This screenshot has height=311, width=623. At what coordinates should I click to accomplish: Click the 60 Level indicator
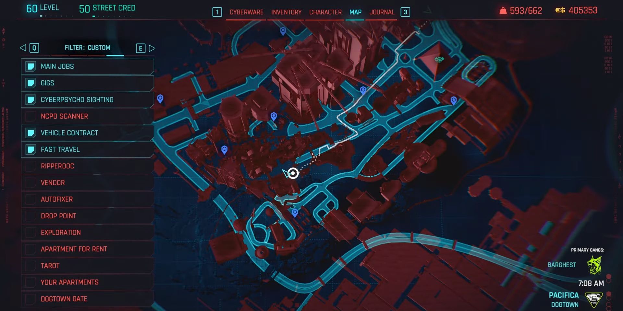pos(43,8)
